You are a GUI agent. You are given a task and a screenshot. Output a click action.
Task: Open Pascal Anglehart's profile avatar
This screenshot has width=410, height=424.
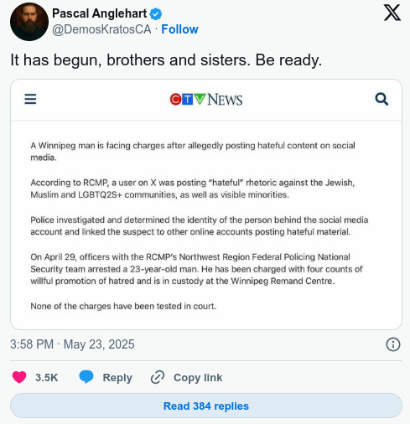29,22
